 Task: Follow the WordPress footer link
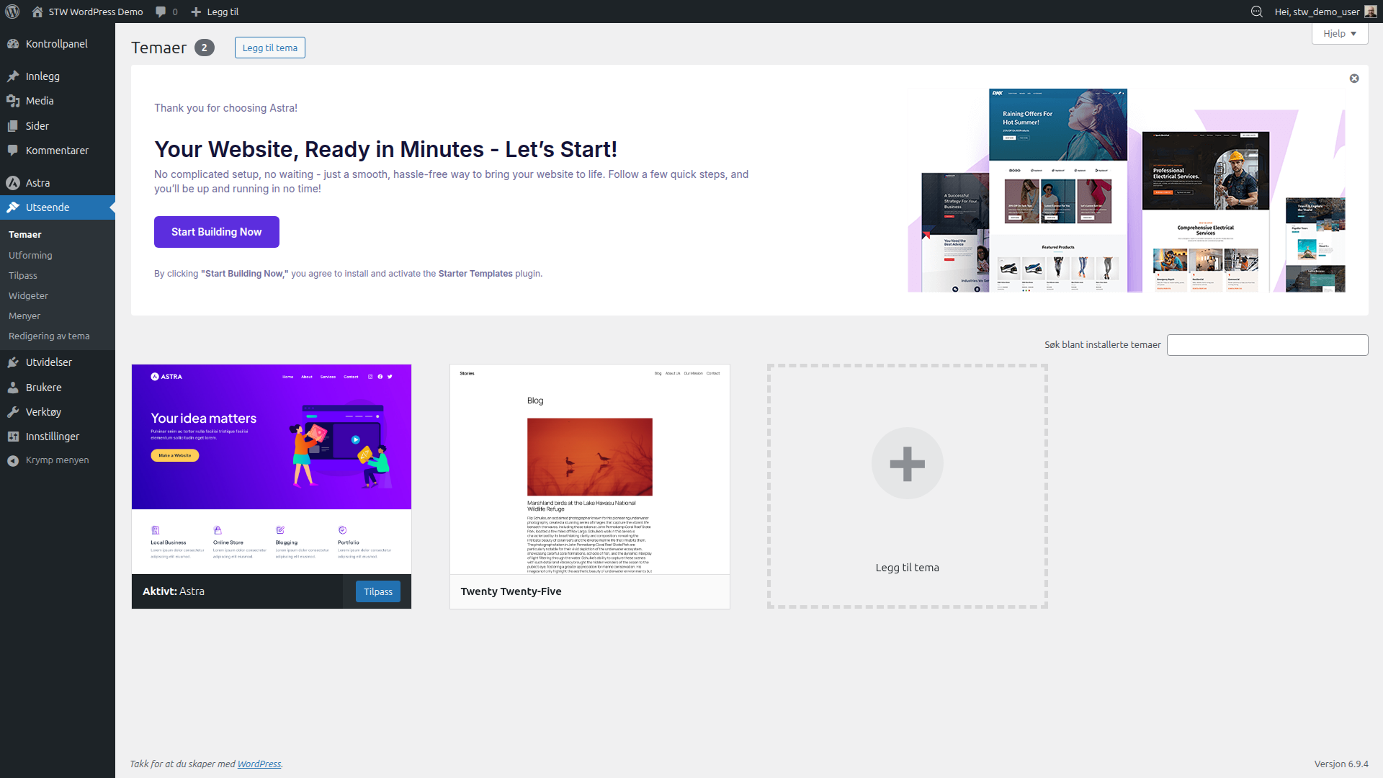pyautogui.click(x=259, y=764)
